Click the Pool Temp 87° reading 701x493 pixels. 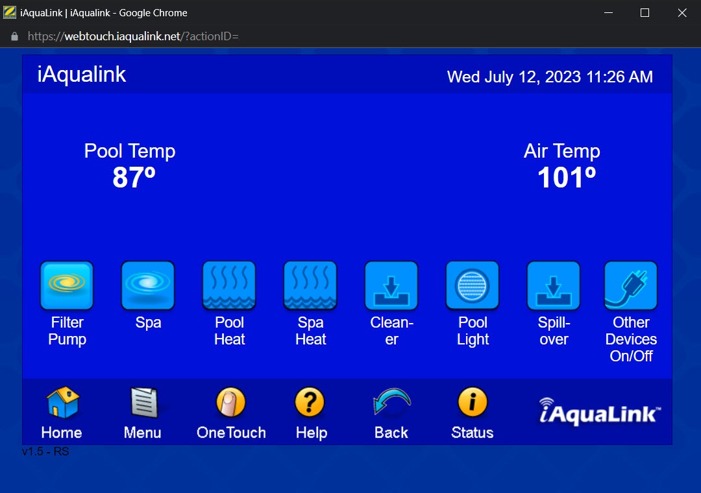tap(130, 166)
